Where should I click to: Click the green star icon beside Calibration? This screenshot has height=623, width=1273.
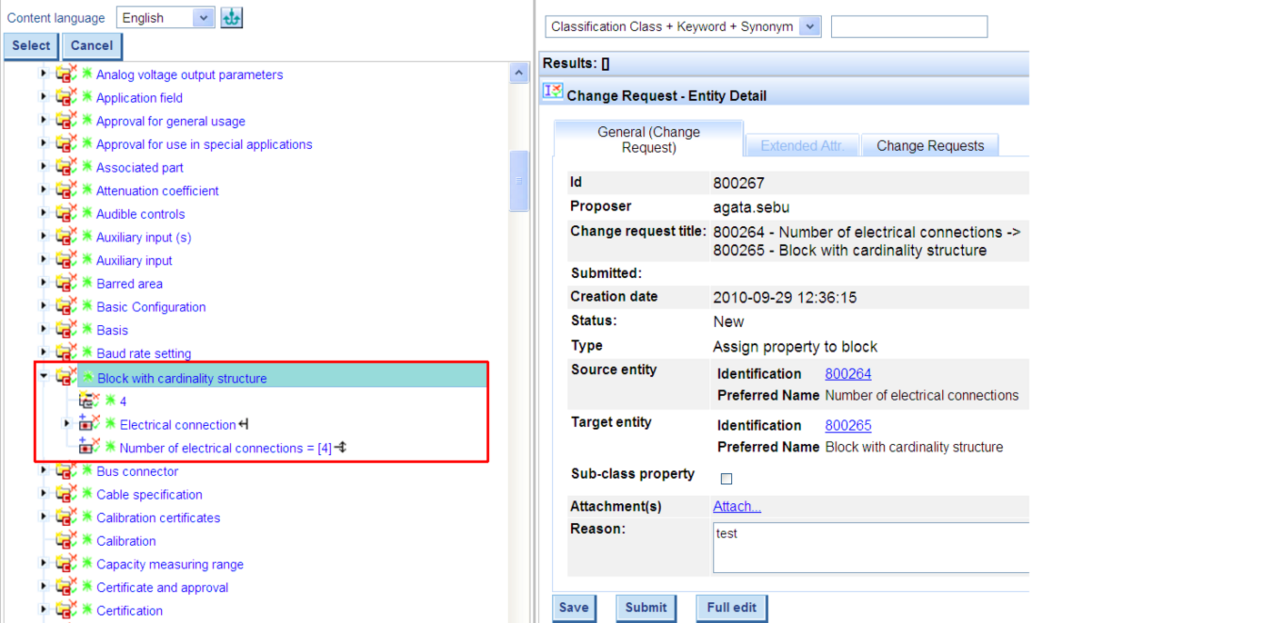point(87,540)
